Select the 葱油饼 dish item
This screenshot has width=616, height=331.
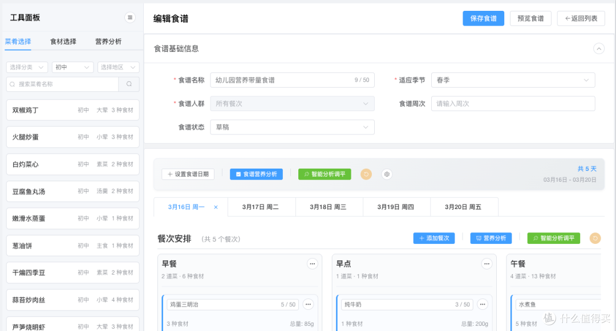pos(72,246)
